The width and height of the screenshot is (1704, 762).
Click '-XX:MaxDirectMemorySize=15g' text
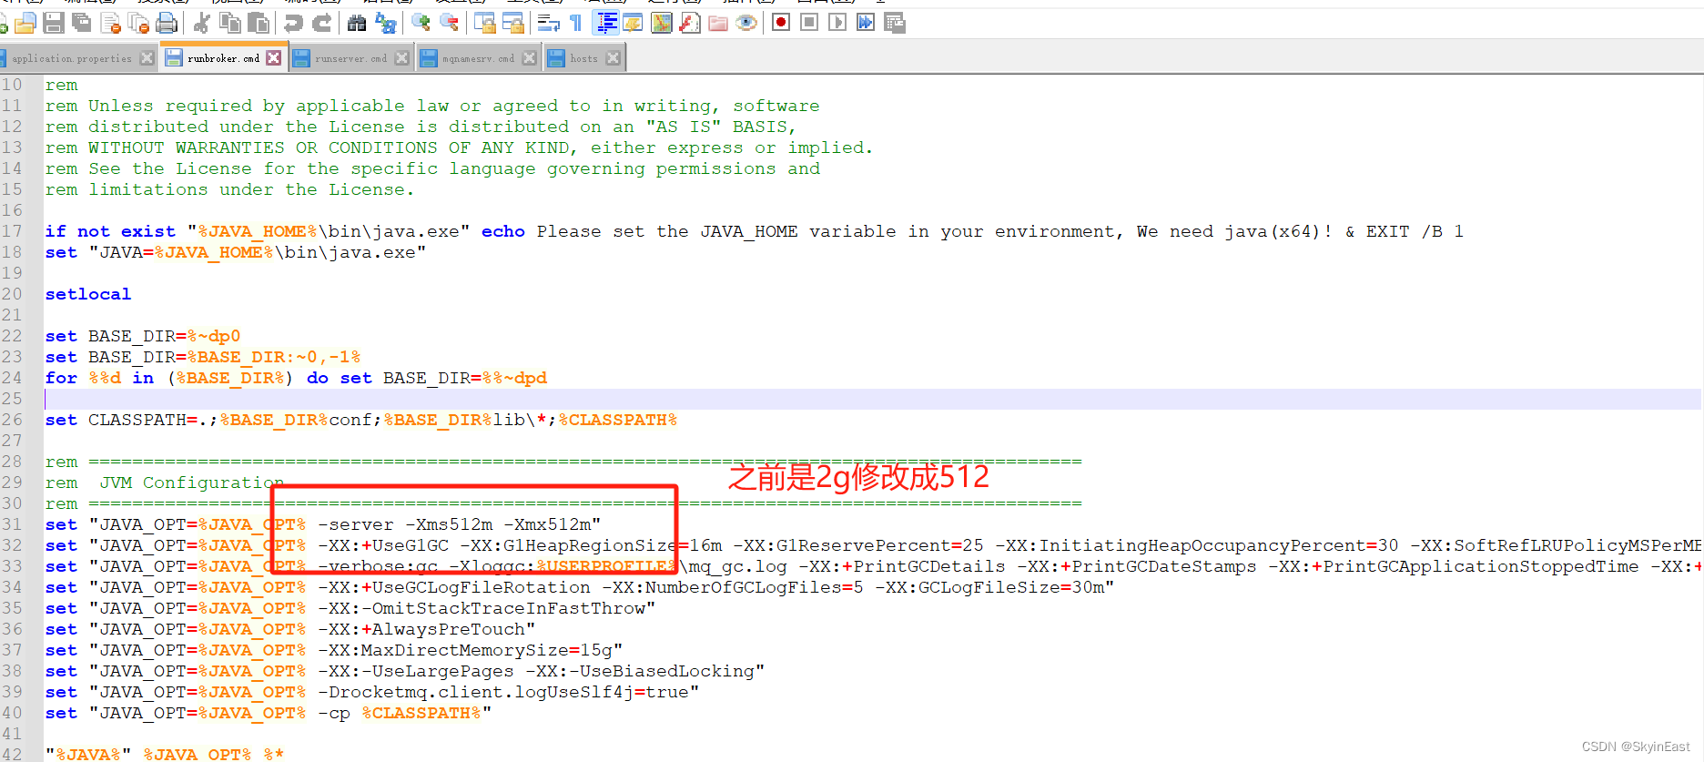point(465,650)
